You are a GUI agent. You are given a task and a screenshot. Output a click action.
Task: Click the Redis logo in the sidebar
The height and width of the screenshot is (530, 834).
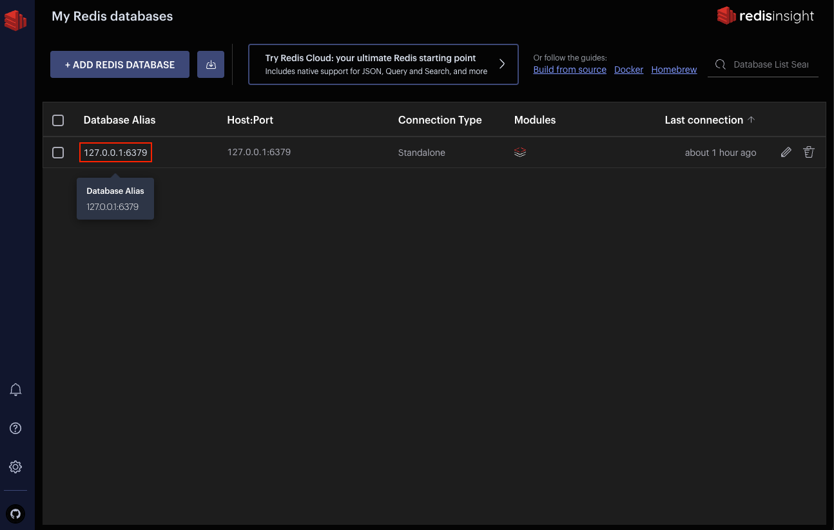[15, 19]
